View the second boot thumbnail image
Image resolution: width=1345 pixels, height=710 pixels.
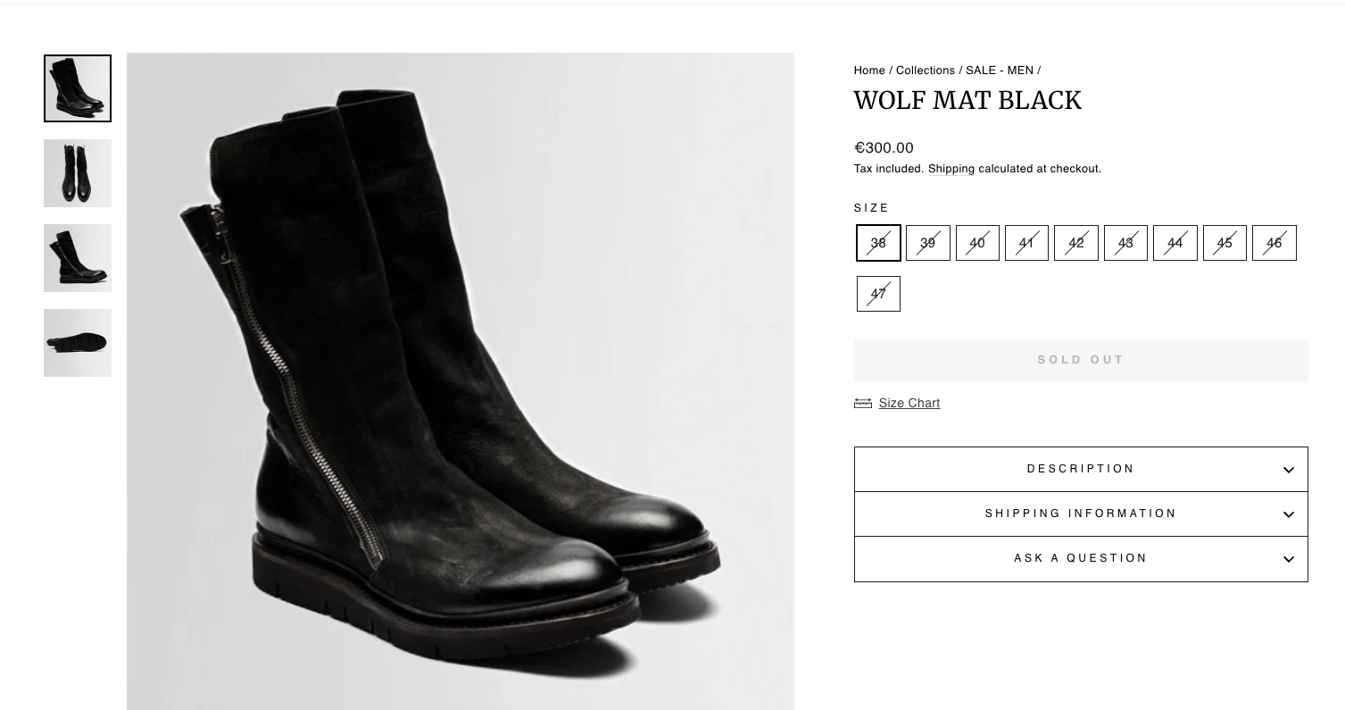[x=78, y=173]
